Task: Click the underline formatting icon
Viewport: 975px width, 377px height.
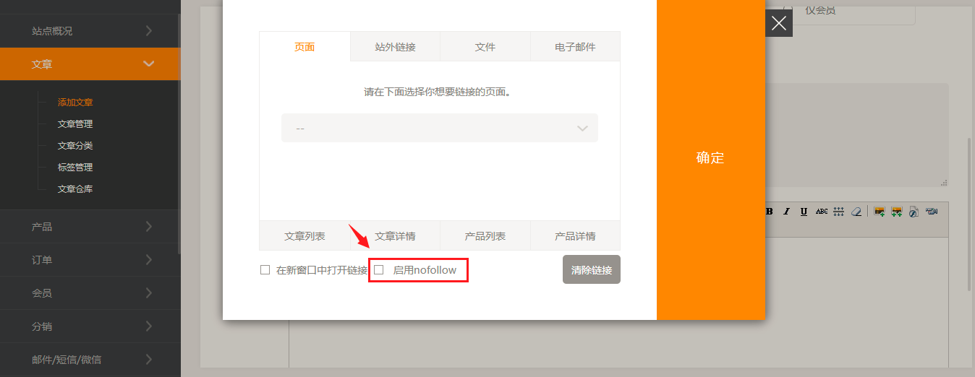Action: coord(804,212)
